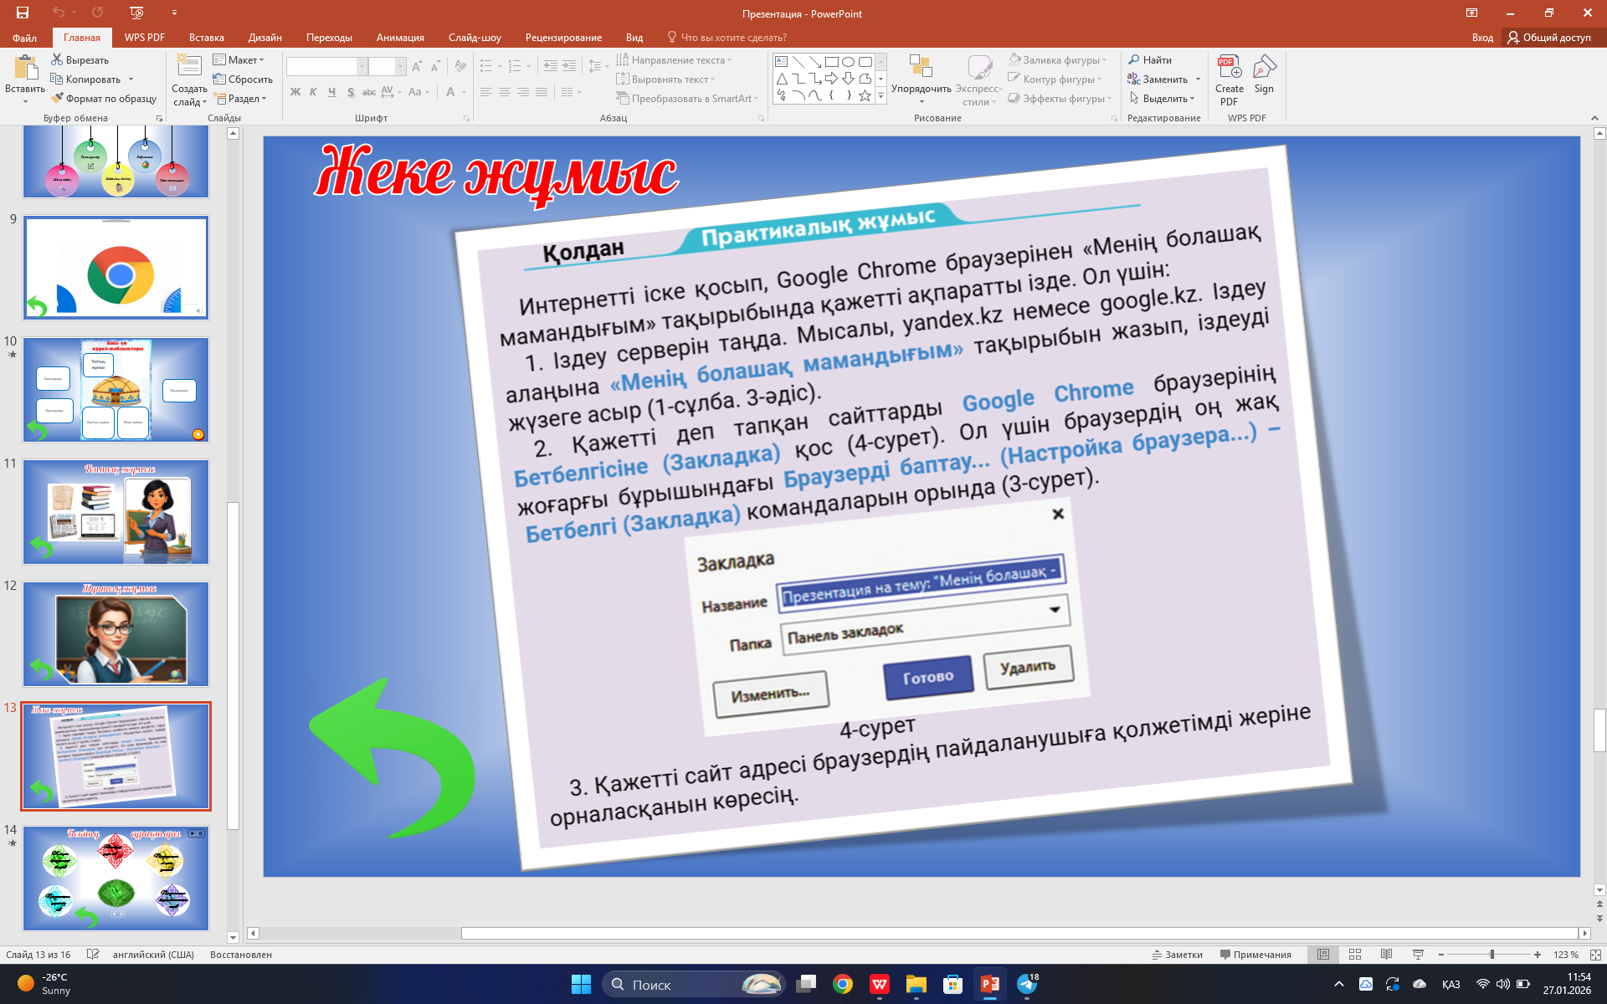Click Общий доступ to share
This screenshot has width=1607, height=1004.
[1549, 38]
